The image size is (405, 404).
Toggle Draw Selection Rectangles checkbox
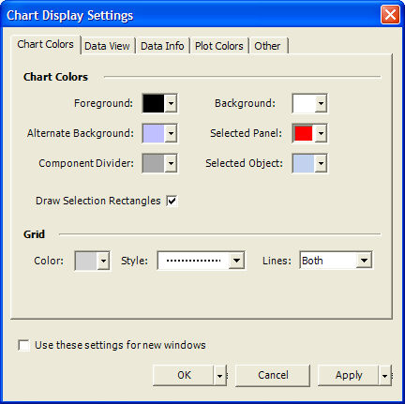pos(172,201)
